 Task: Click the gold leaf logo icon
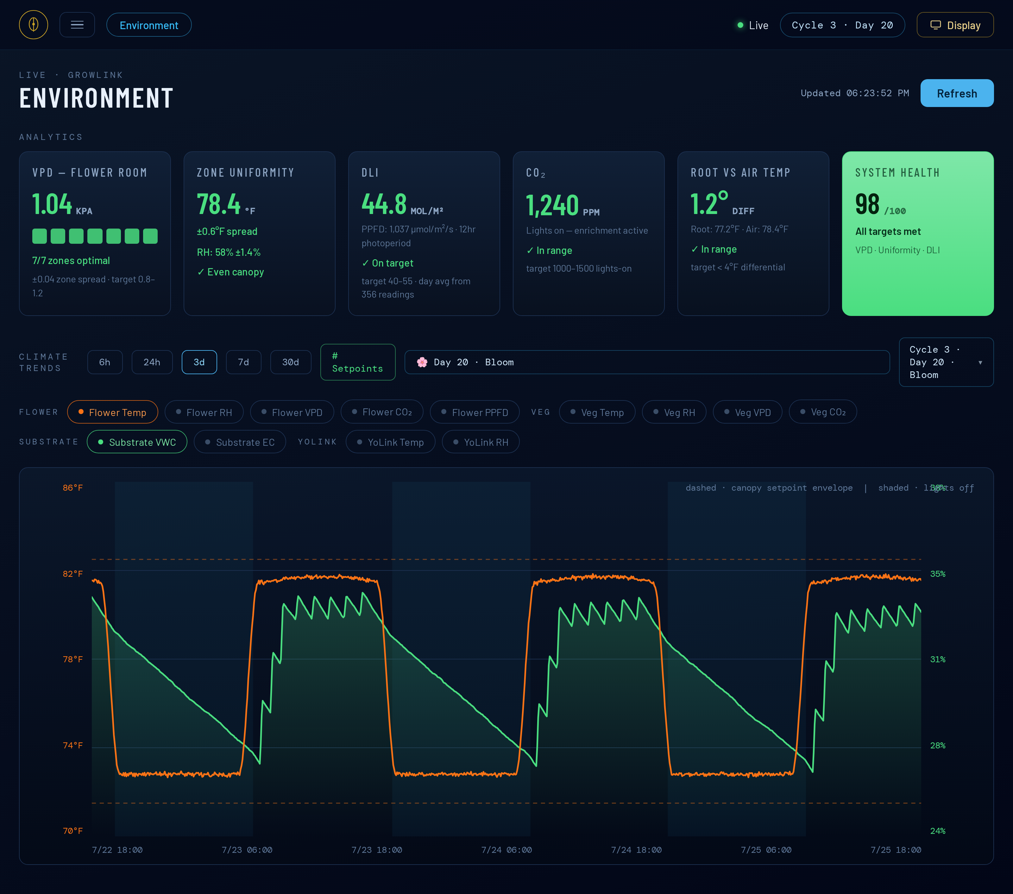(34, 25)
